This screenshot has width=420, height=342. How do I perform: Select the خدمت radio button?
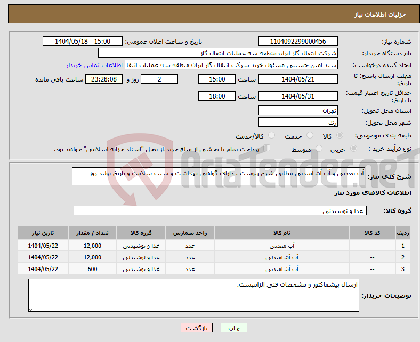click(310, 135)
